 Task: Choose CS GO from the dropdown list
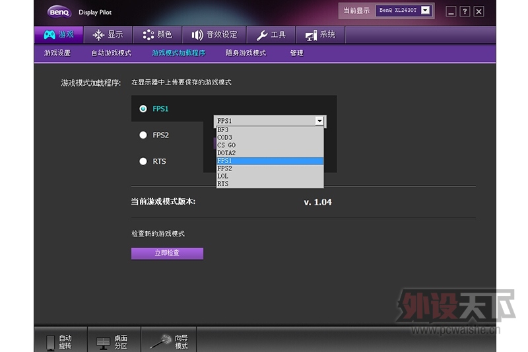226,145
